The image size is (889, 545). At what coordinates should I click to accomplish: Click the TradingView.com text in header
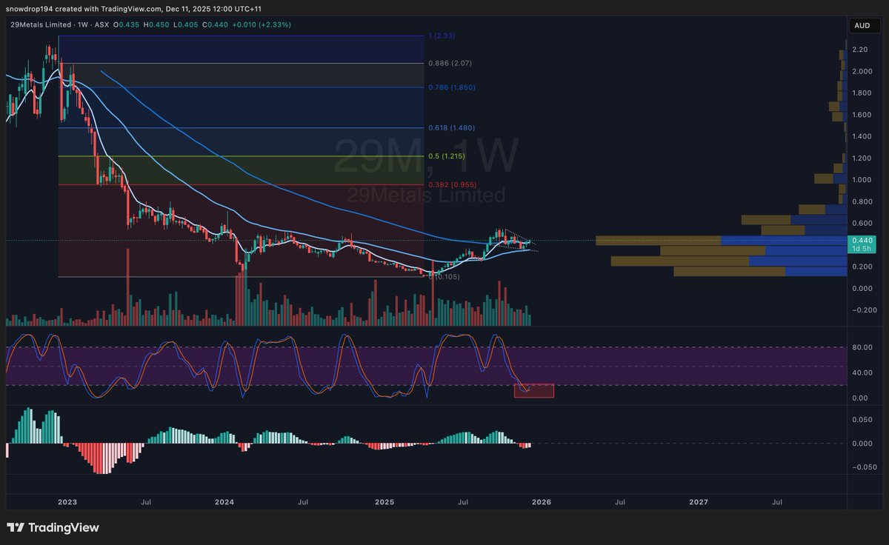click(x=130, y=8)
